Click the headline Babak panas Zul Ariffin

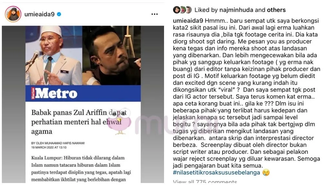(x=79, y=122)
